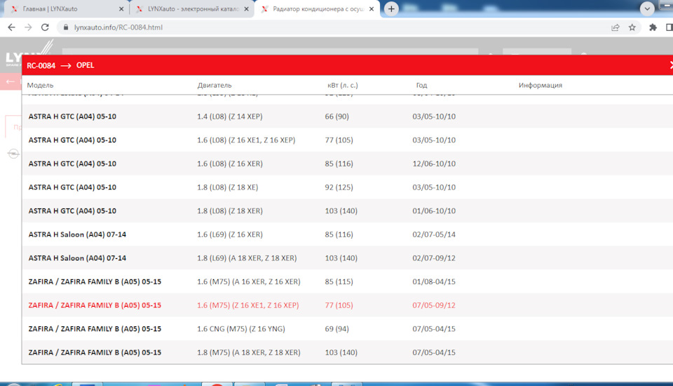Click the Информация column header
The image size is (673, 386).
[x=540, y=85]
